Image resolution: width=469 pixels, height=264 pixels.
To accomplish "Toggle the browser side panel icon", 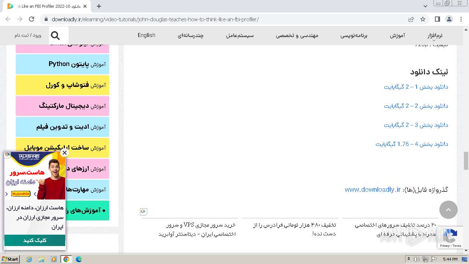I will [437, 19].
